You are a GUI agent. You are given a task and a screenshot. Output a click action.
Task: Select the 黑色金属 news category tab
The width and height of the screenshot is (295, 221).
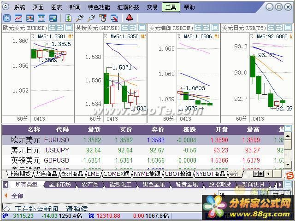[153, 185]
